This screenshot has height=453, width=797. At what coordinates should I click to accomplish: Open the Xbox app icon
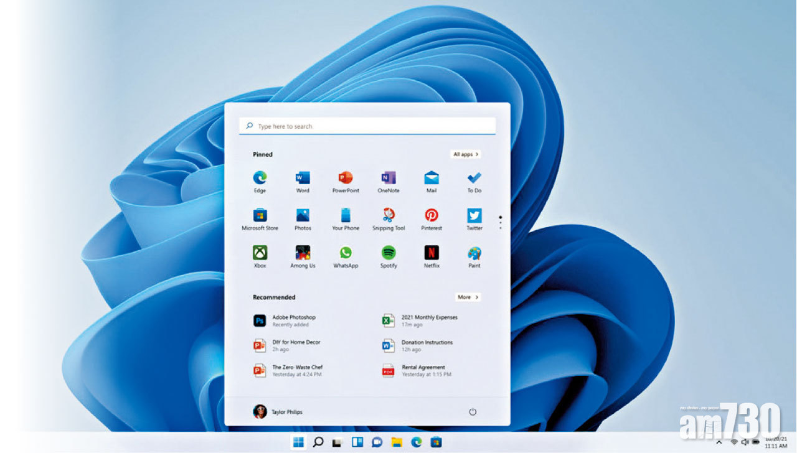(260, 253)
